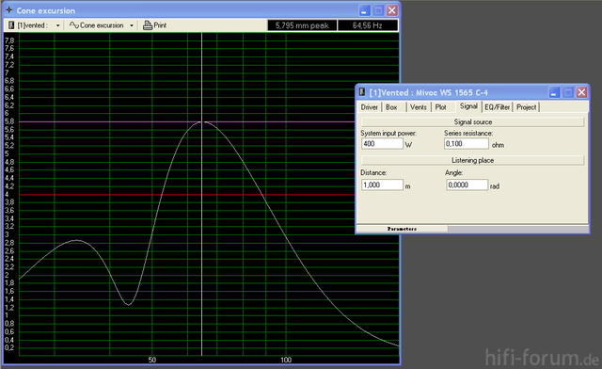
Task: Click the 50 Hz axis label
Action: [152, 361]
